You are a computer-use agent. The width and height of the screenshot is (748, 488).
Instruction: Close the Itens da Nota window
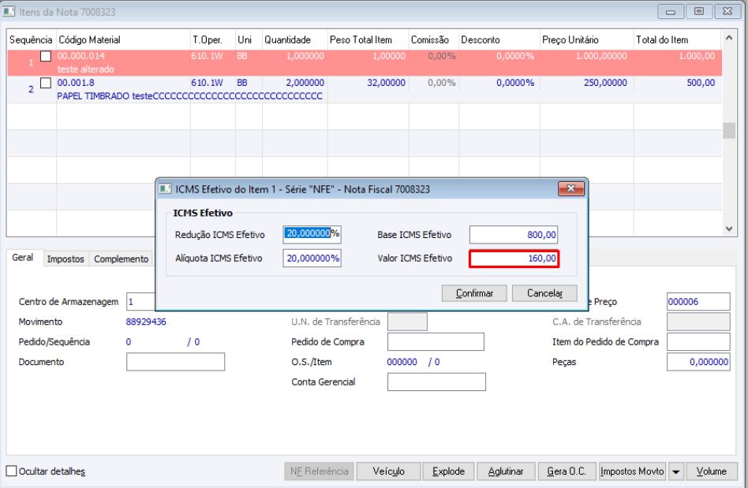pyautogui.click(x=727, y=12)
